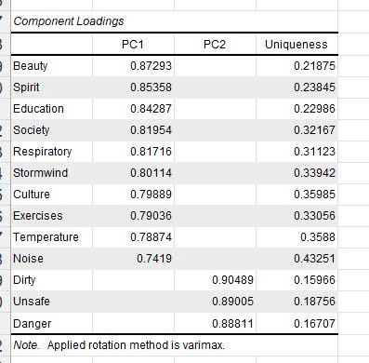Select the Culture PC1 value 0.79889
The width and height of the screenshot is (369, 363).
[x=133, y=195]
